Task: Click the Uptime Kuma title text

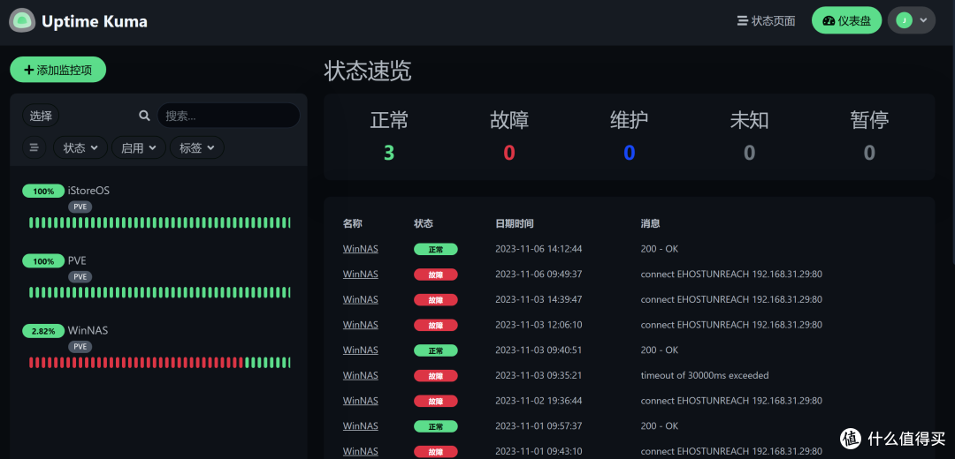Action: point(95,21)
